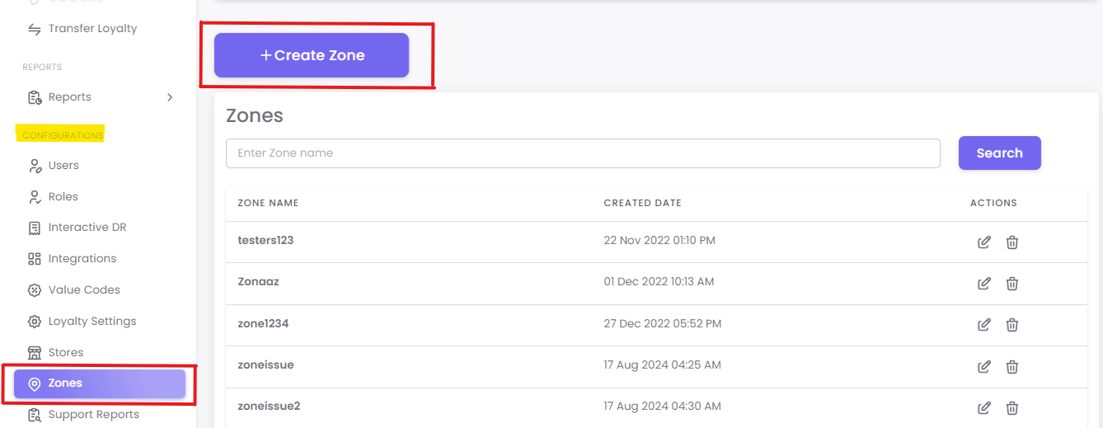Image resolution: width=1103 pixels, height=428 pixels.
Task: Open Transfer Loyalty from sidebar
Action: (92, 29)
